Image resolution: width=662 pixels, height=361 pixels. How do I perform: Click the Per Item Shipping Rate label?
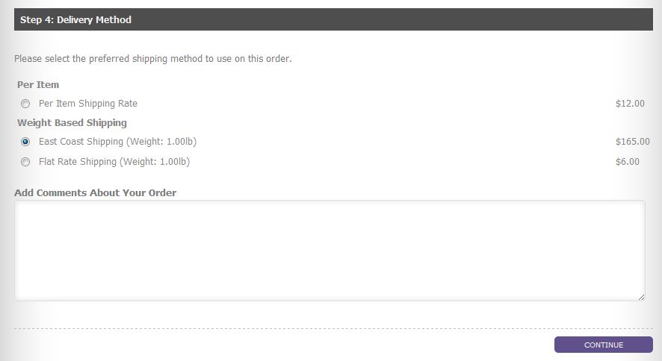pos(88,104)
